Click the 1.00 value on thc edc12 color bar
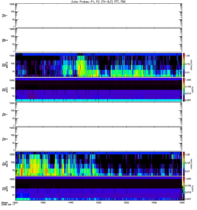The width and height of the screenshot is (197, 210). tap(187, 155)
